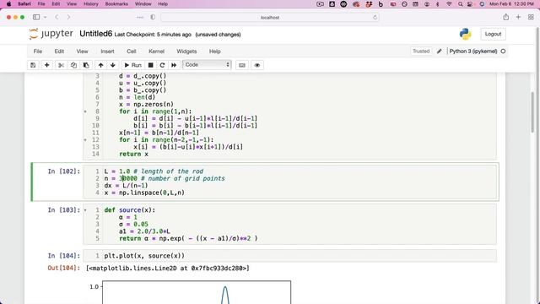This screenshot has width=540, height=304.
Task: Click the Python logo icon
Action: (x=465, y=34)
